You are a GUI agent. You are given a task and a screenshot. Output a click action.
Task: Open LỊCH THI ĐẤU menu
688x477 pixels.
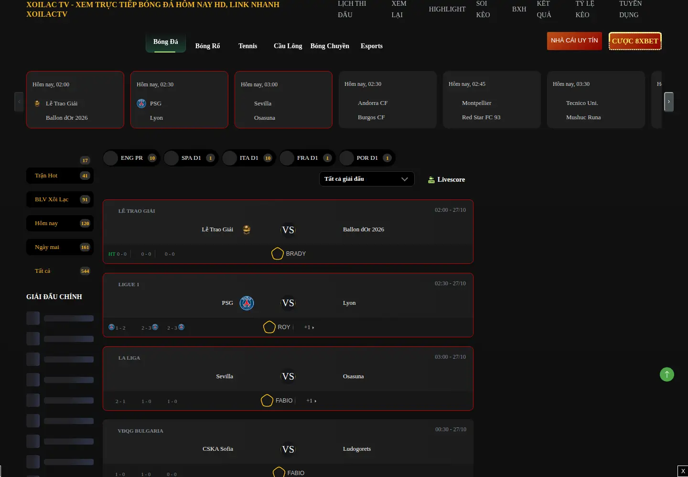[352, 9]
